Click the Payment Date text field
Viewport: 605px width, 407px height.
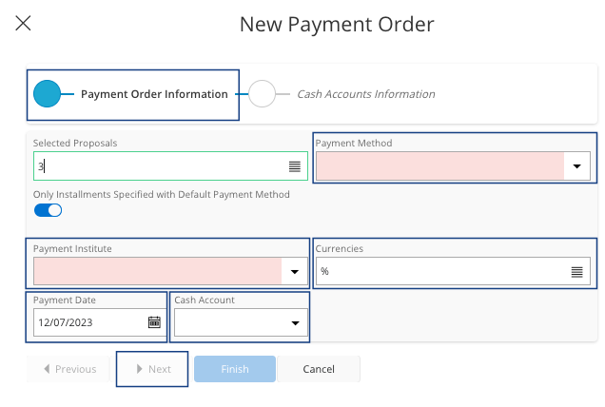click(88, 322)
